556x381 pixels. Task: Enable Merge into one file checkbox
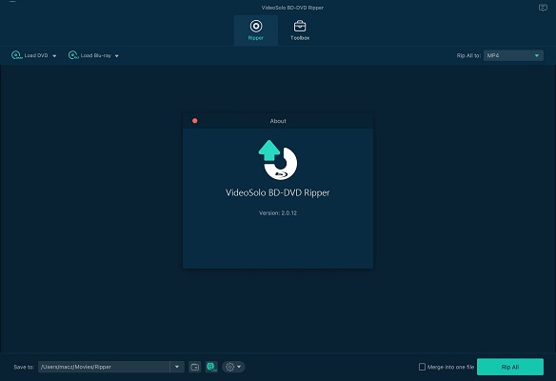pos(422,367)
